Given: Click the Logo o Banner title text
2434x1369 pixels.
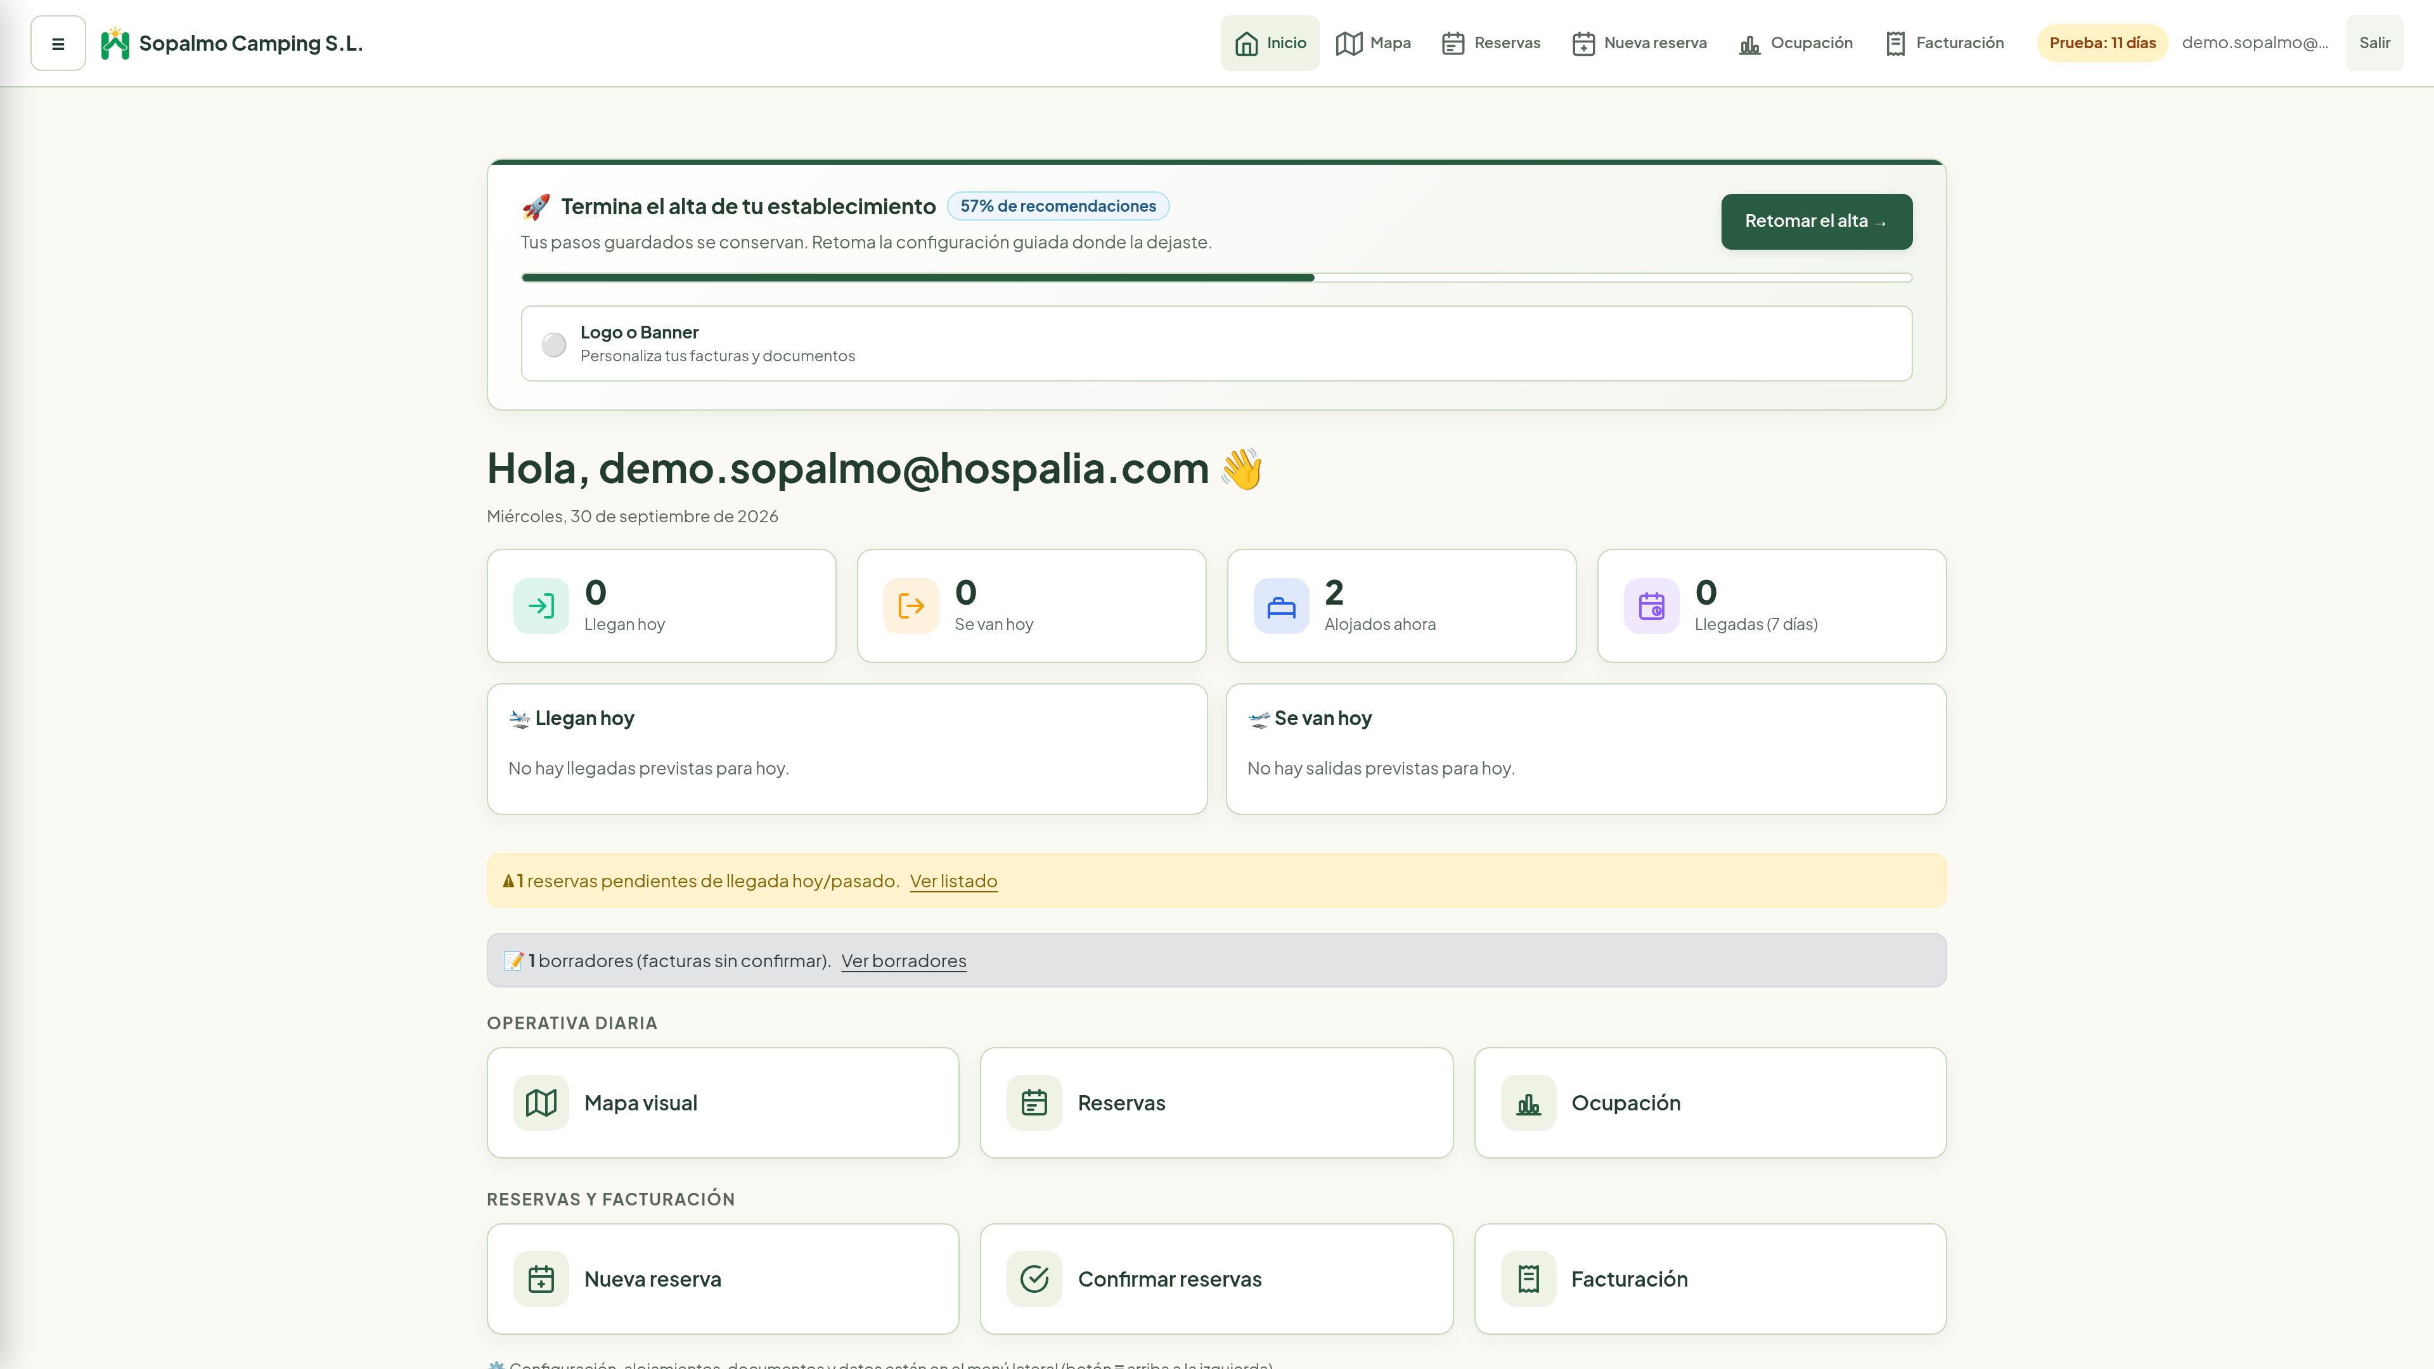Looking at the screenshot, I should coord(640,333).
